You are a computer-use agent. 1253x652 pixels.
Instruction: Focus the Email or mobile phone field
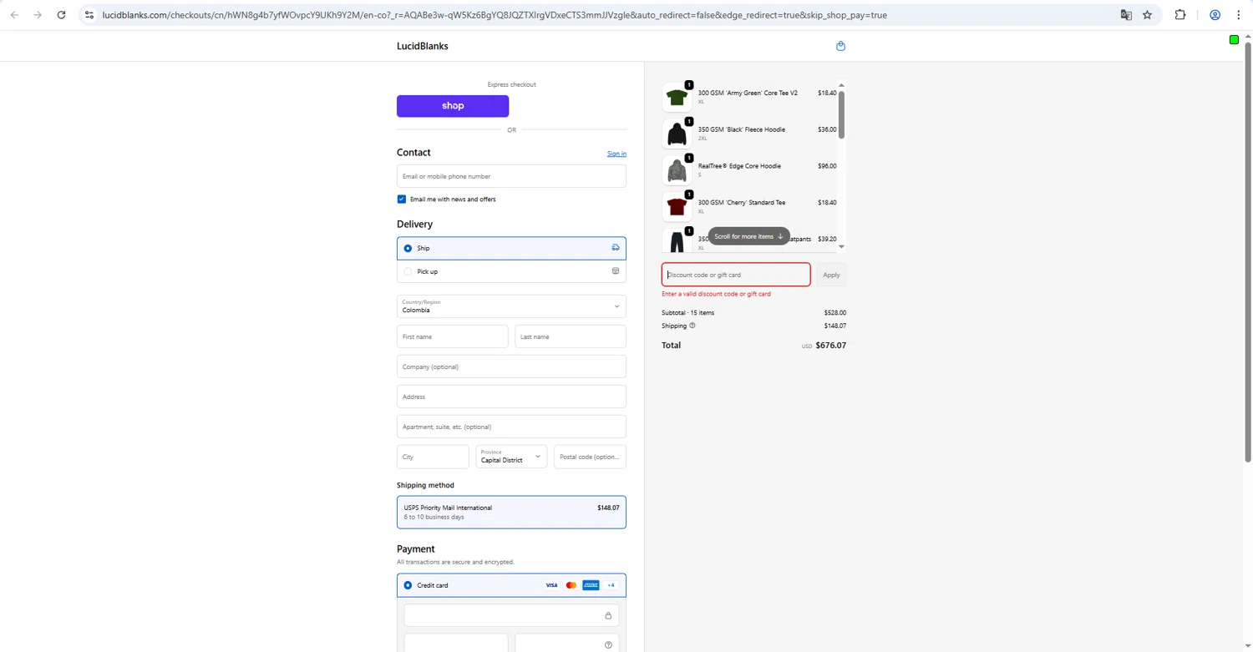[511, 176]
